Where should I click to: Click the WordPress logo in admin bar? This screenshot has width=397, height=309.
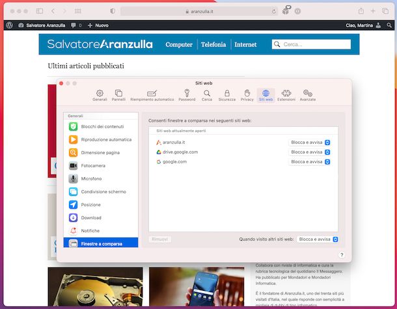click(9, 25)
